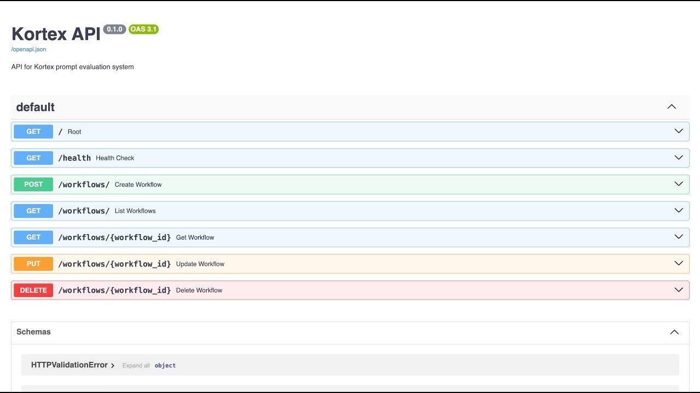The image size is (700, 393).
Task: Click the object type label
Action: tap(165, 366)
